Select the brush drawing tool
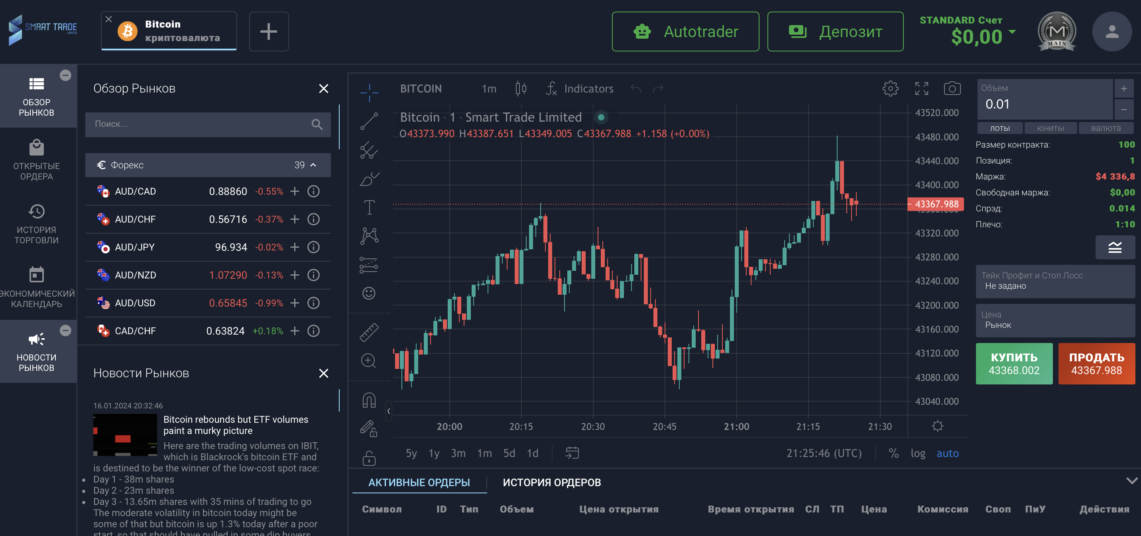1141x536 pixels. click(x=369, y=179)
